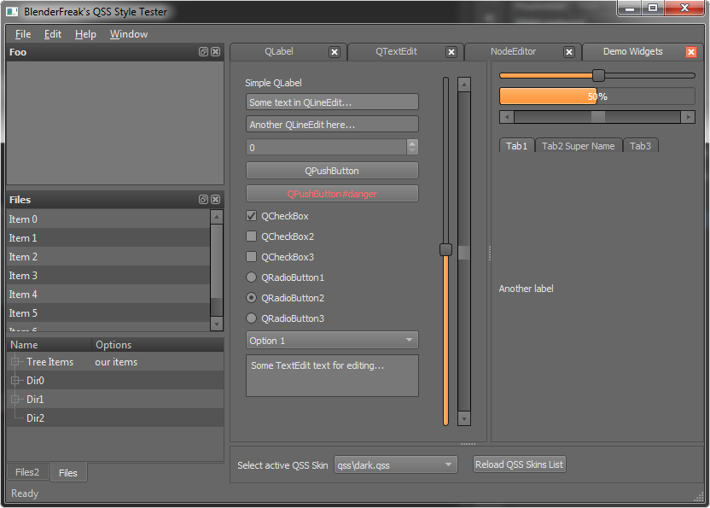
Task: Close the Foo dock panel
Action: 216,52
